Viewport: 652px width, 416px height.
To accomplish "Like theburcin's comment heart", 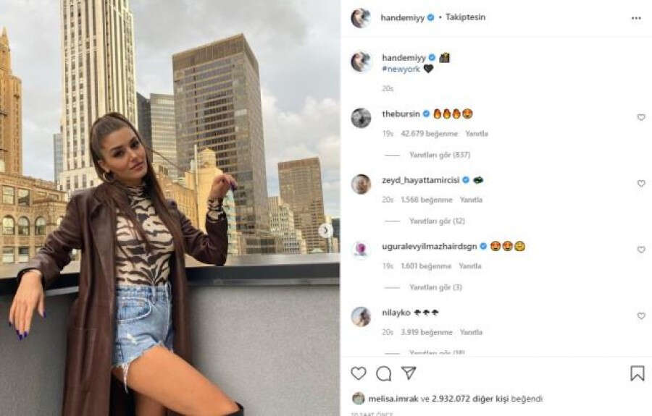I will [x=641, y=117].
